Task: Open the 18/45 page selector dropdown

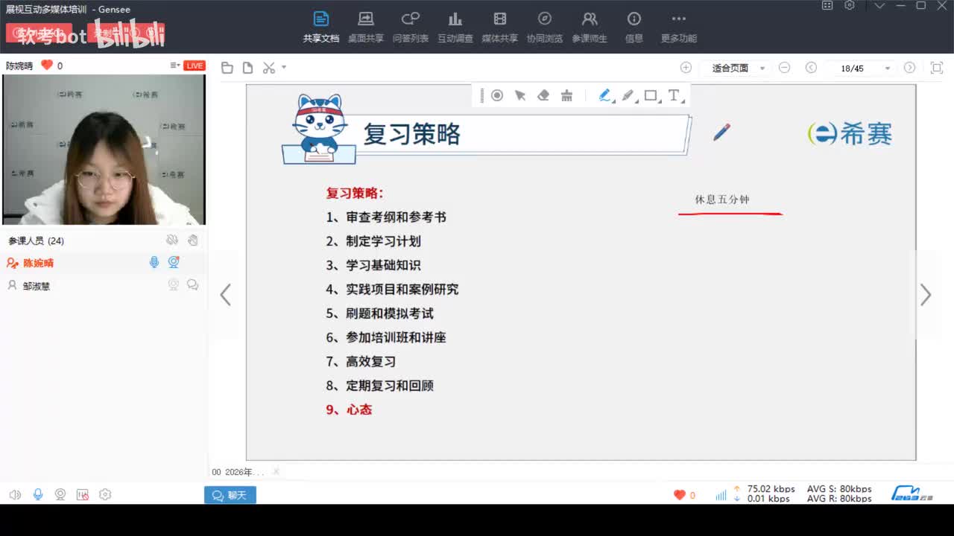Action: point(862,68)
